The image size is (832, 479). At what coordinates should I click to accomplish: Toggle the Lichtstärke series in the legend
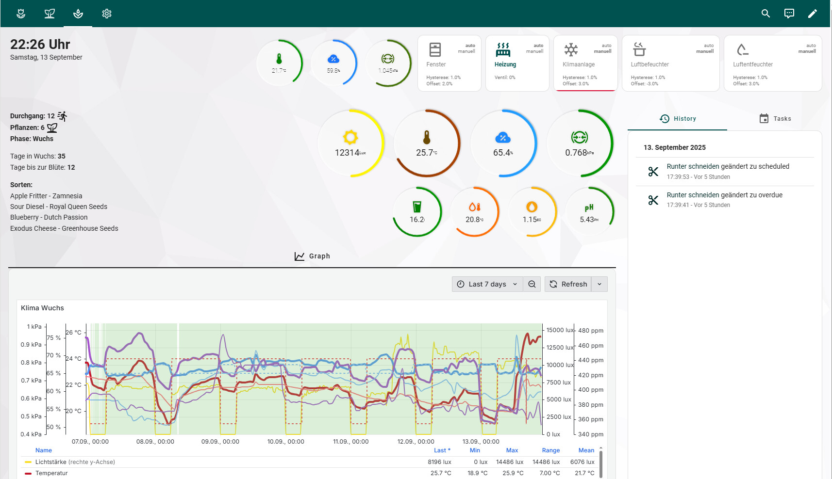[75, 462]
